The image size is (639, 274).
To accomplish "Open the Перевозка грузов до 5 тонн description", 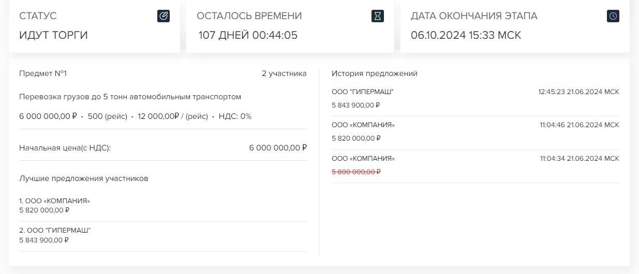I will tap(130, 97).
